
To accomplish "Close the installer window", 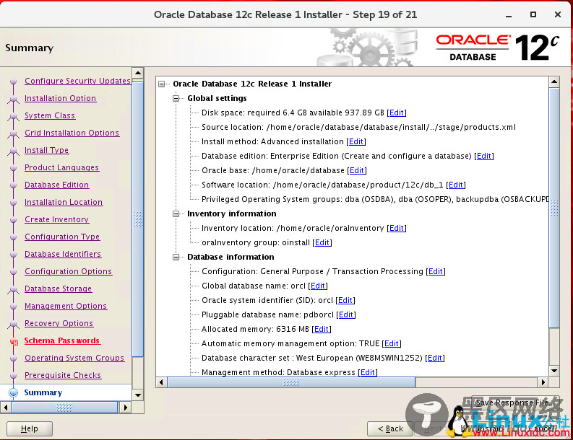I will click(558, 14).
